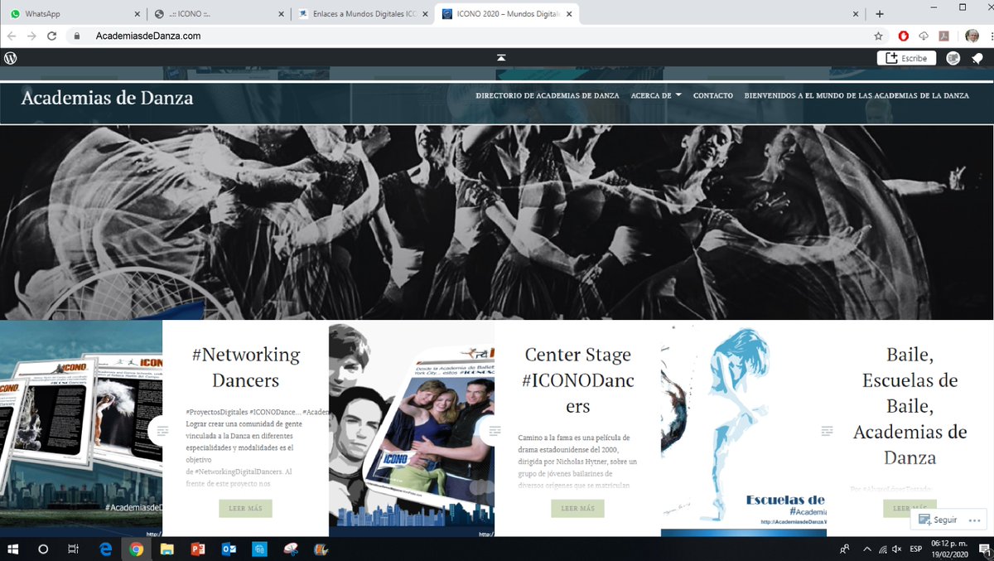Click the Adobe Acrobat PDF extension icon
The image size is (994, 561).
tap(943, 36)
